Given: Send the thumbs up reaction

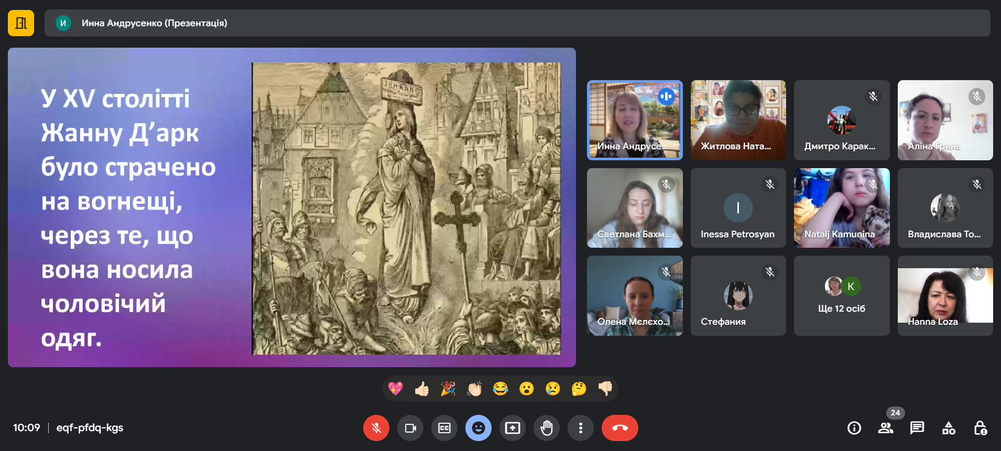Looking at the screenshot, I should pos(422,389).
